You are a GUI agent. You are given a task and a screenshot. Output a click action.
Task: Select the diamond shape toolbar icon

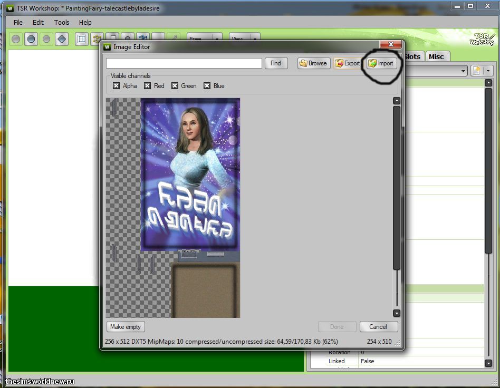click(x=62, y=39)
